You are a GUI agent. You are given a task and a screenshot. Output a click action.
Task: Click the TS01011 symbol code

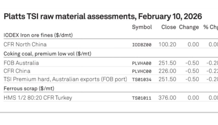142,98
